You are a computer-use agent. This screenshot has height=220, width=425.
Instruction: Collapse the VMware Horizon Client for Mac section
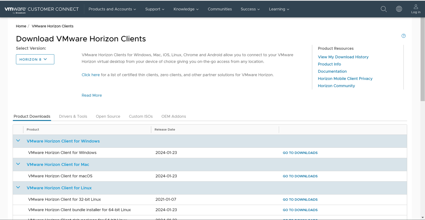[18, 164]
